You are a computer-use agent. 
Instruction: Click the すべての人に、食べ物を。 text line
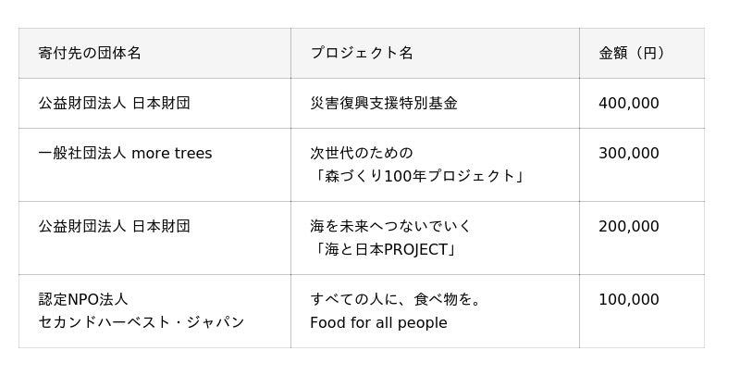pos(396,299)
